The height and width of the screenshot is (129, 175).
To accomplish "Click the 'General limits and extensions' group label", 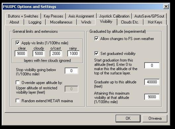I will coord(35,31).
